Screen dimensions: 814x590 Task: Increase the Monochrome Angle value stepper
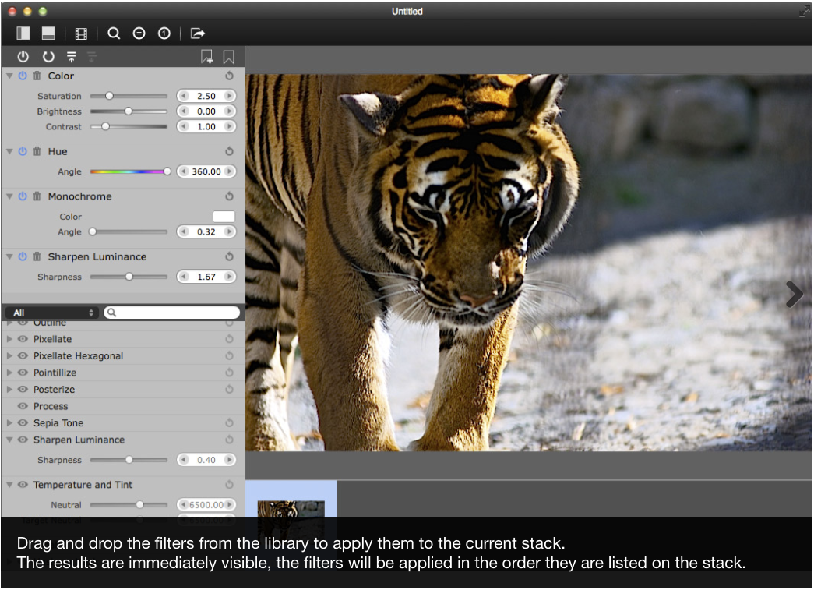coord(229,231)
